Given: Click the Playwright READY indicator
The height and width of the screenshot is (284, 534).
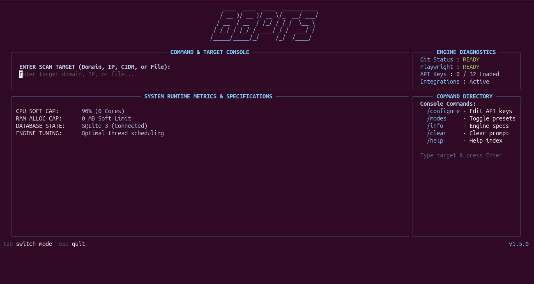Looking at the screenshot, I should point(471,67).
